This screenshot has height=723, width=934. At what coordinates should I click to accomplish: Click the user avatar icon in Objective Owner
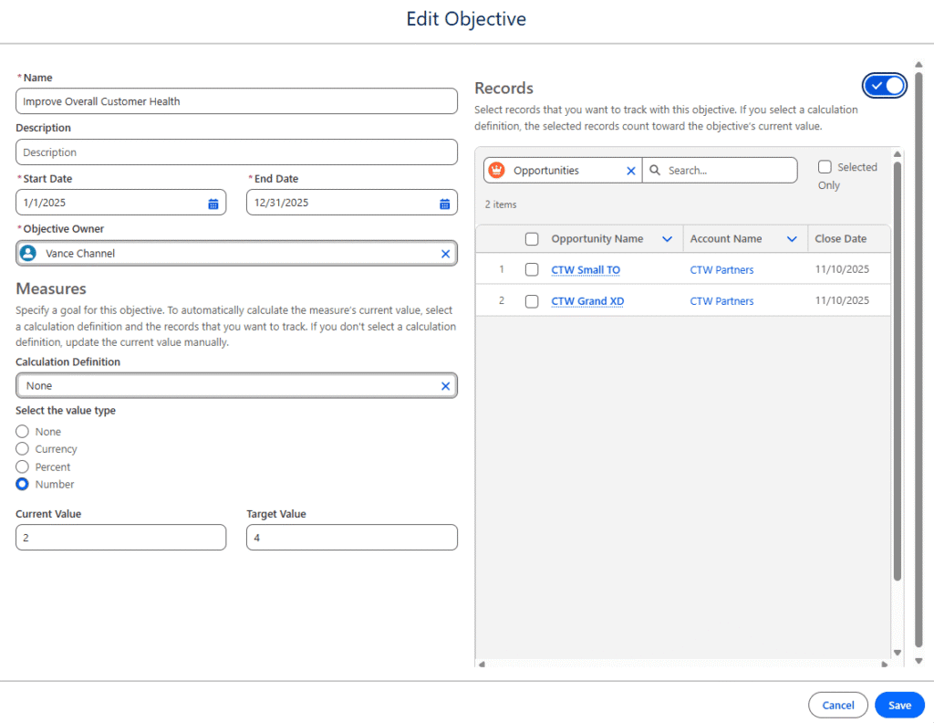point(28,254)
